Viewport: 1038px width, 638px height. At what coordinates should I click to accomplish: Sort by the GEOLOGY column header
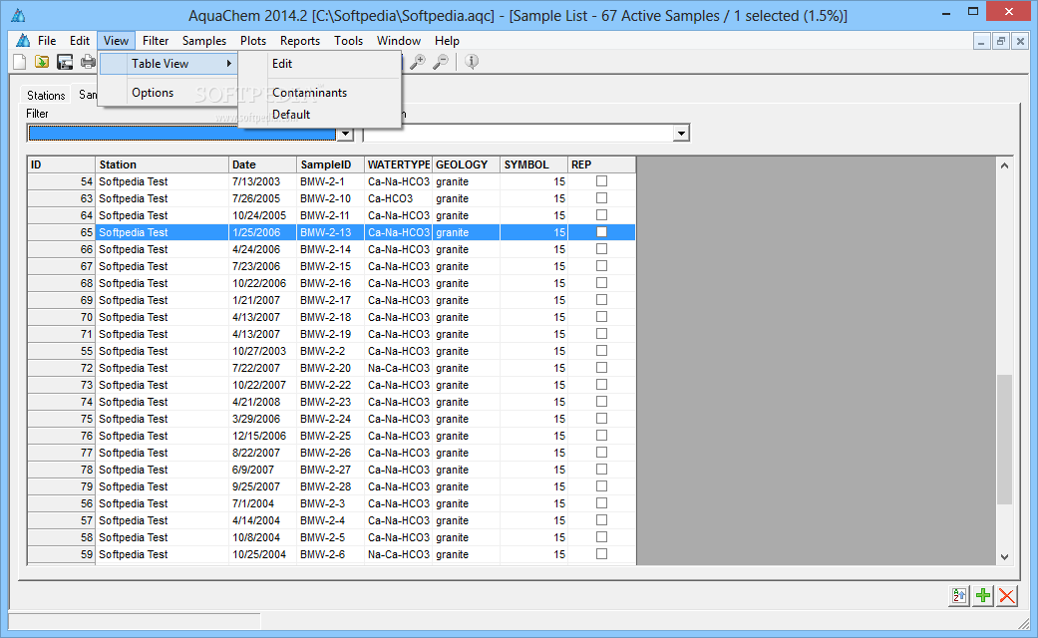click(x=466, y=164)
